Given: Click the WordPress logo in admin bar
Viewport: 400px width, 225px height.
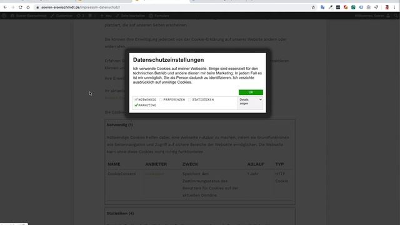Looking at the screenshot, I should coord(4,16).
